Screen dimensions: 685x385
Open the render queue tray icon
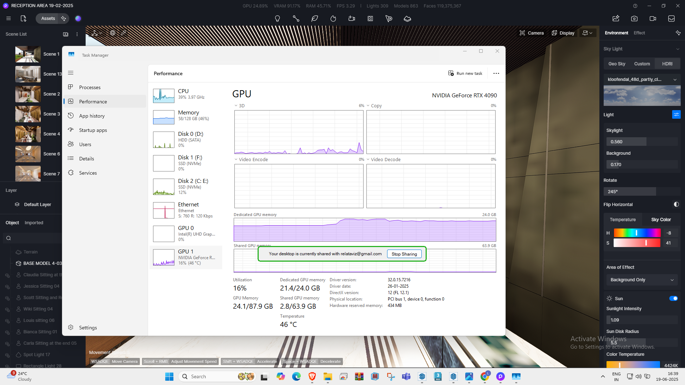pyautogui.click(x=671, y=19)
